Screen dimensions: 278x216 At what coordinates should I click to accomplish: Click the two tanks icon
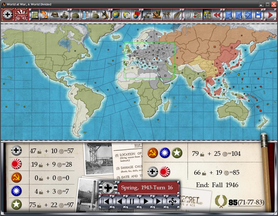coord(147,15)
